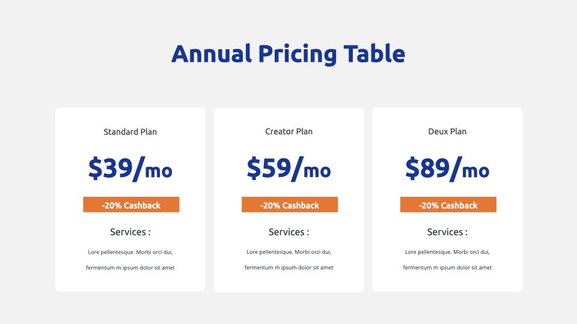
Task: Select the Creator Plan title
Action: click(289, 131)
